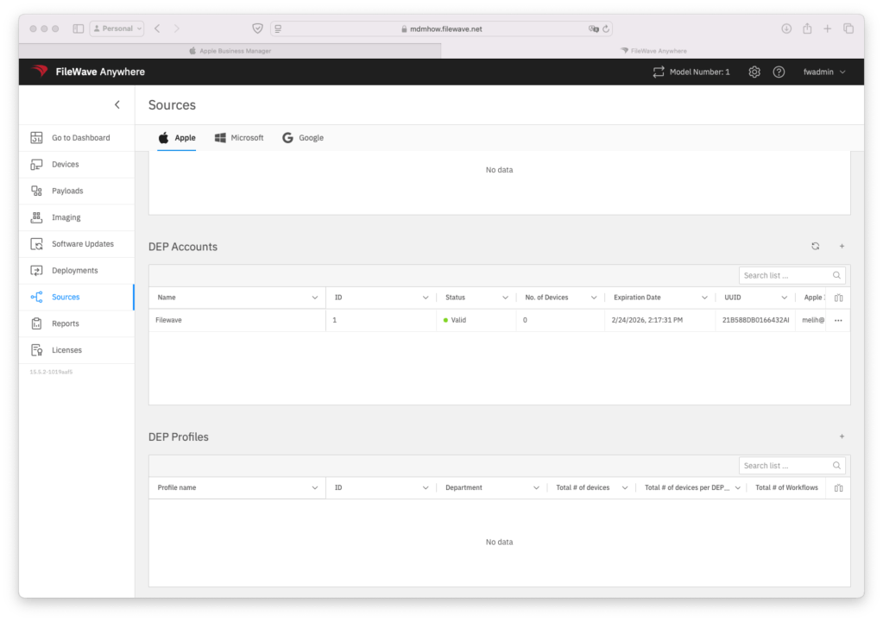Screen dimensions: 883x621
Task: Go to Deployments in the sidebar
Action: (x=75, y=271)
